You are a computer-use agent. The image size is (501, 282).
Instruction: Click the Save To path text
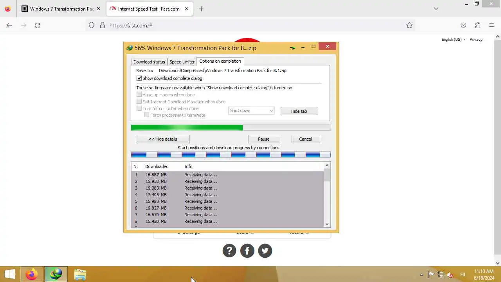[x=222, y=70]
